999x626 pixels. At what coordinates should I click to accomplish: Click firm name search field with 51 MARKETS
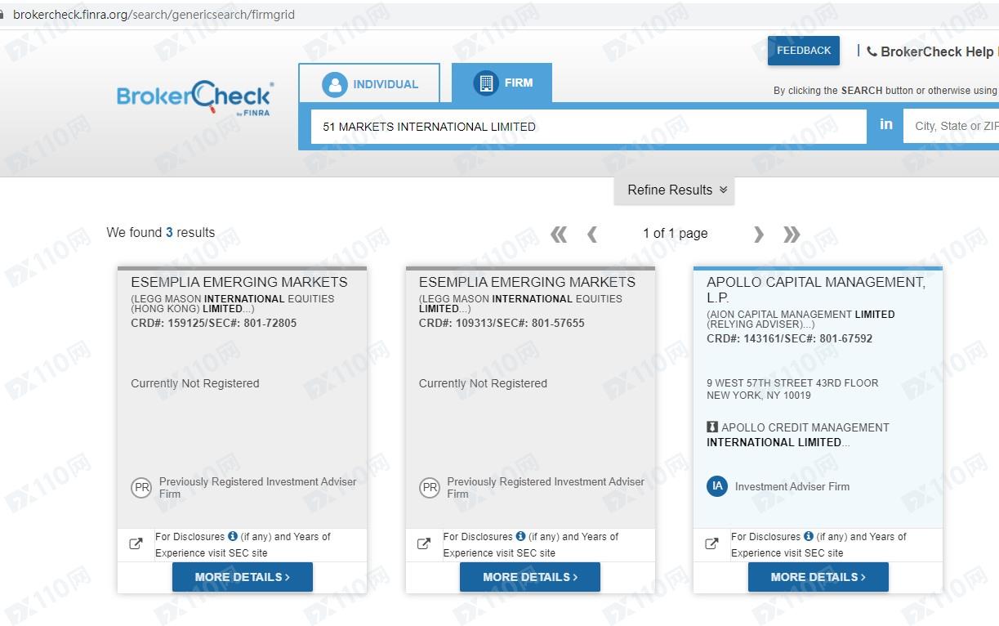tap(588, 127)
